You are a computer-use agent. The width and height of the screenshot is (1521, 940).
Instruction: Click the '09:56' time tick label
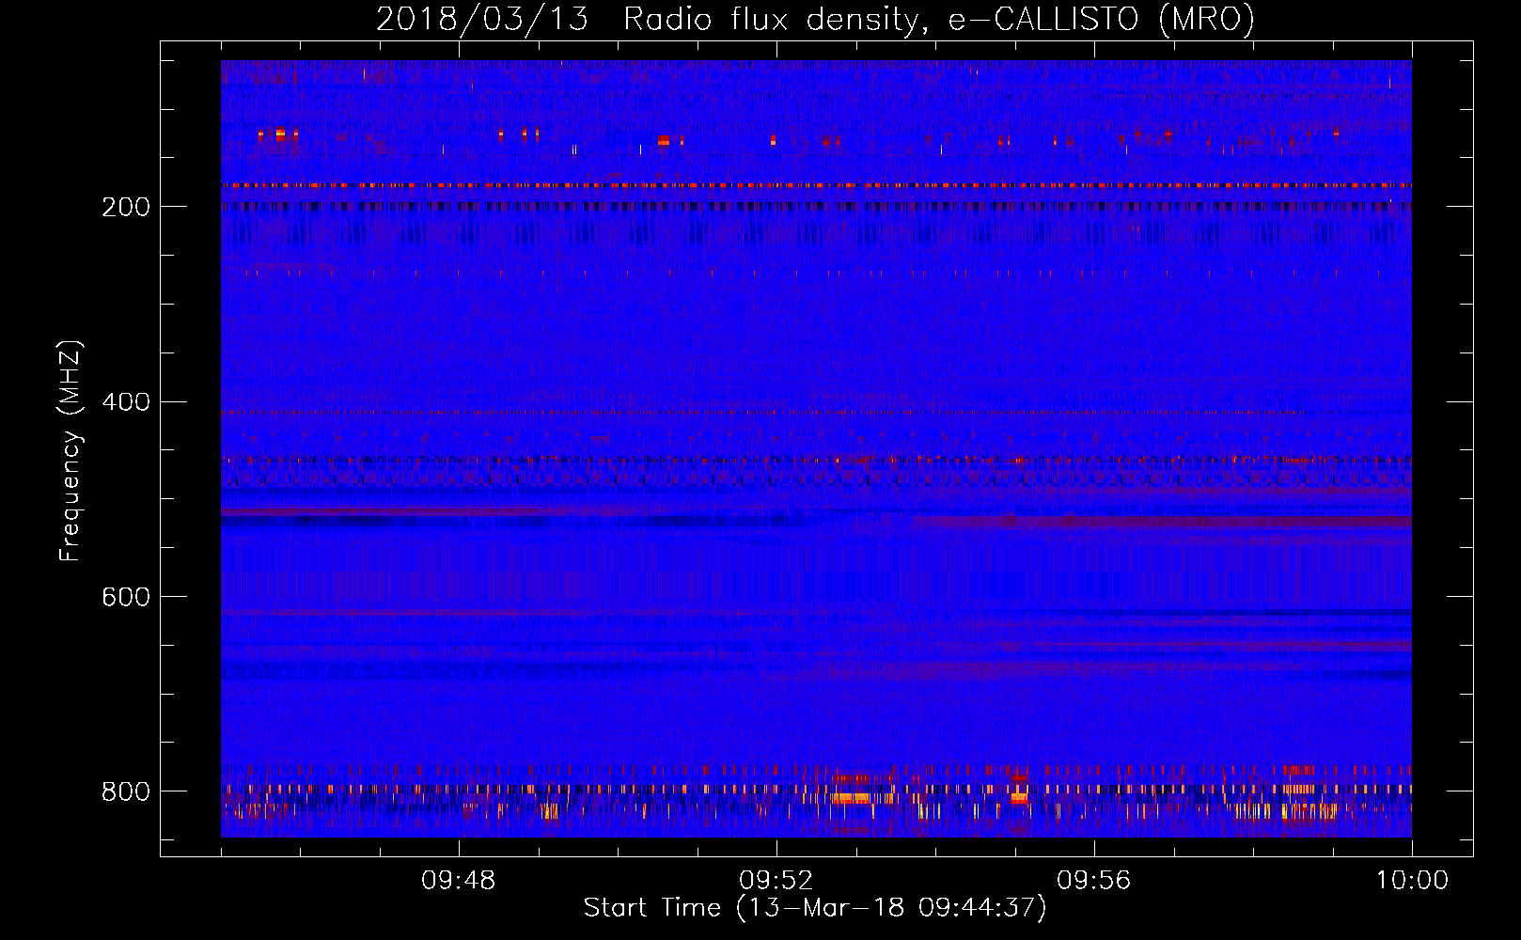(1094, 881)
